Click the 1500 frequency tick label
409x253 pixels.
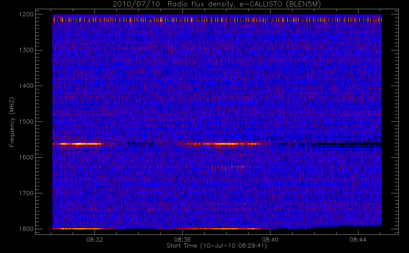tap(26, 121)
